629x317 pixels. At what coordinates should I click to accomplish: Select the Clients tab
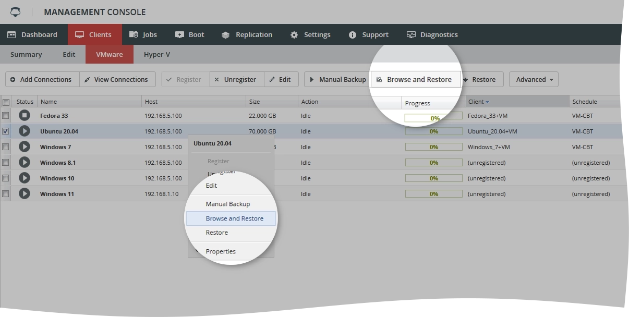pyautogui.click(x=94, y=34)
